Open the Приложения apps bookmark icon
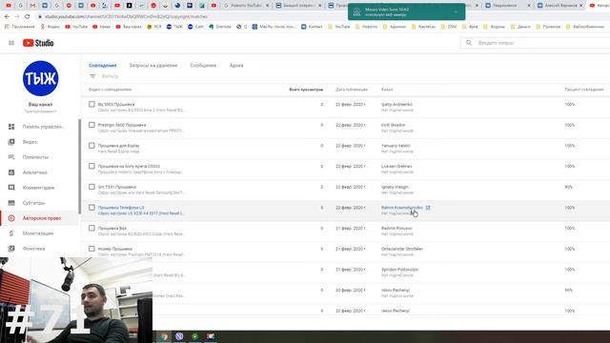This screenshot has height=343, width=610. [20, 27]
